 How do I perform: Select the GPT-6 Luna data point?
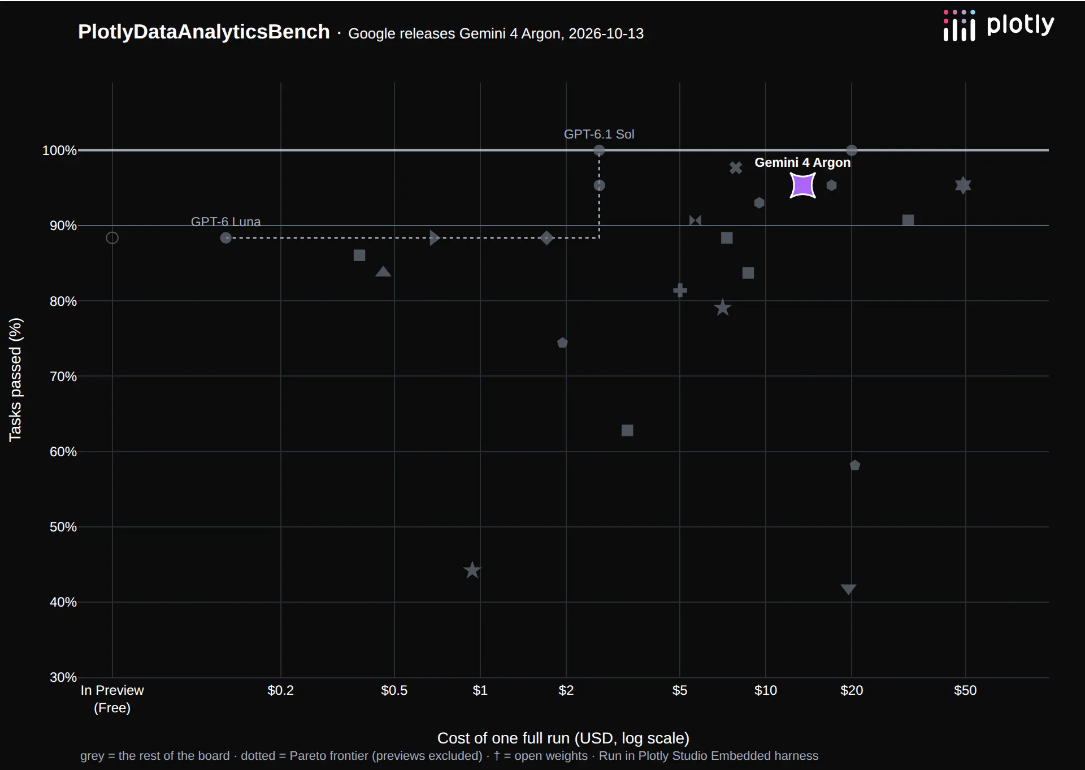225,238
